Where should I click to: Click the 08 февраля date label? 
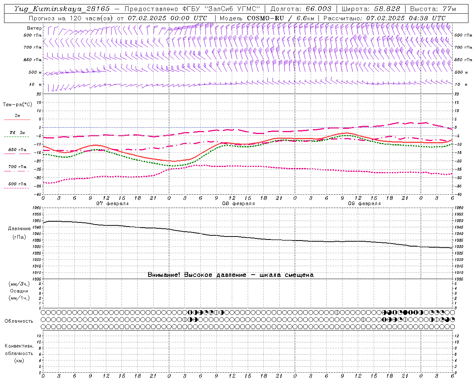tap(238, 204)
